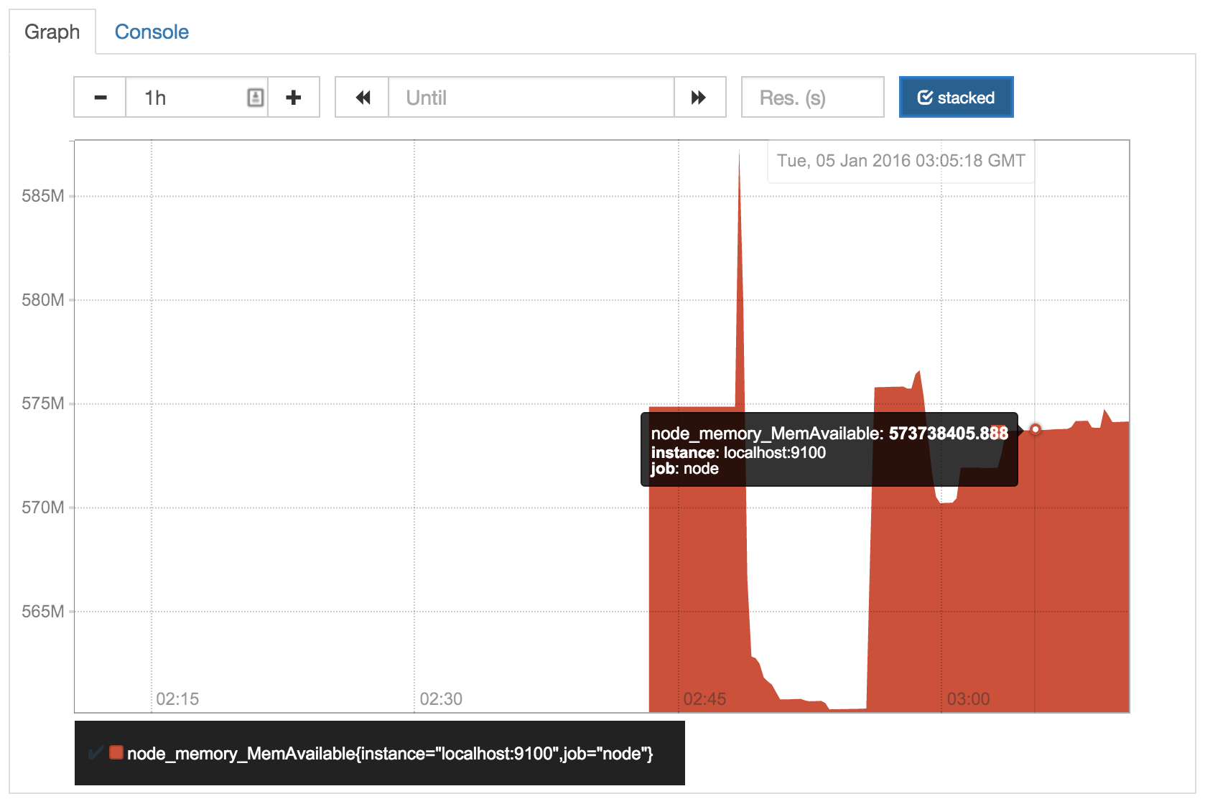
Task: Click the 585M y-axis label
Action: pos(43,196)
